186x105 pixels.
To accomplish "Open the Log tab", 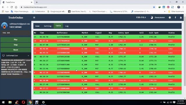I will coord(67,26).
